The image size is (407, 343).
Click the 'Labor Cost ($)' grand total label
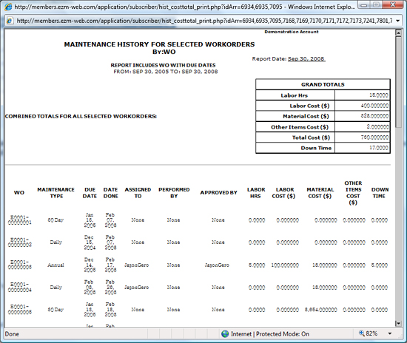click(x=309, y=106)
